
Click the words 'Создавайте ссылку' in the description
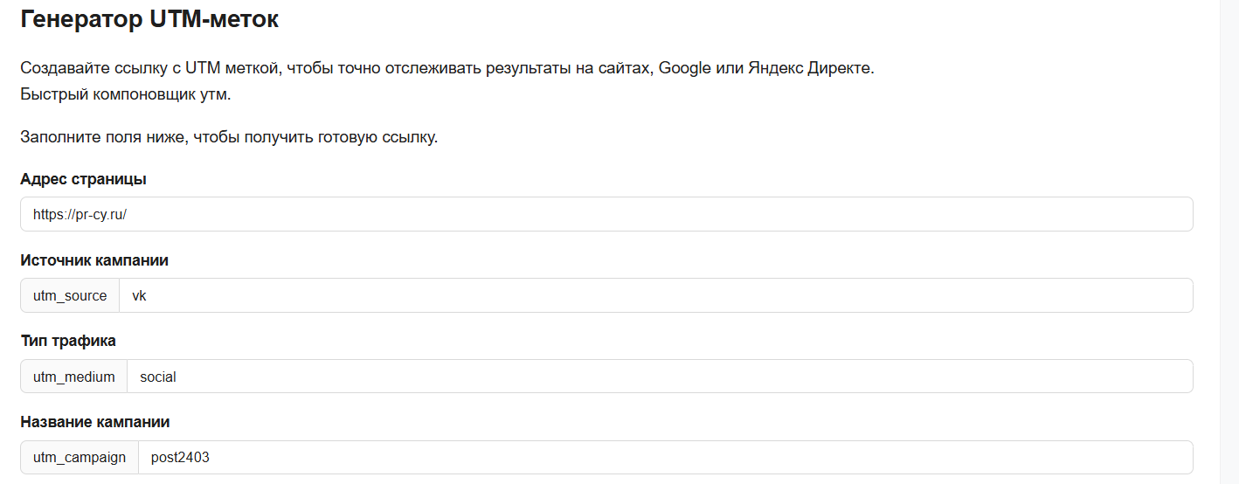(81, 68)
